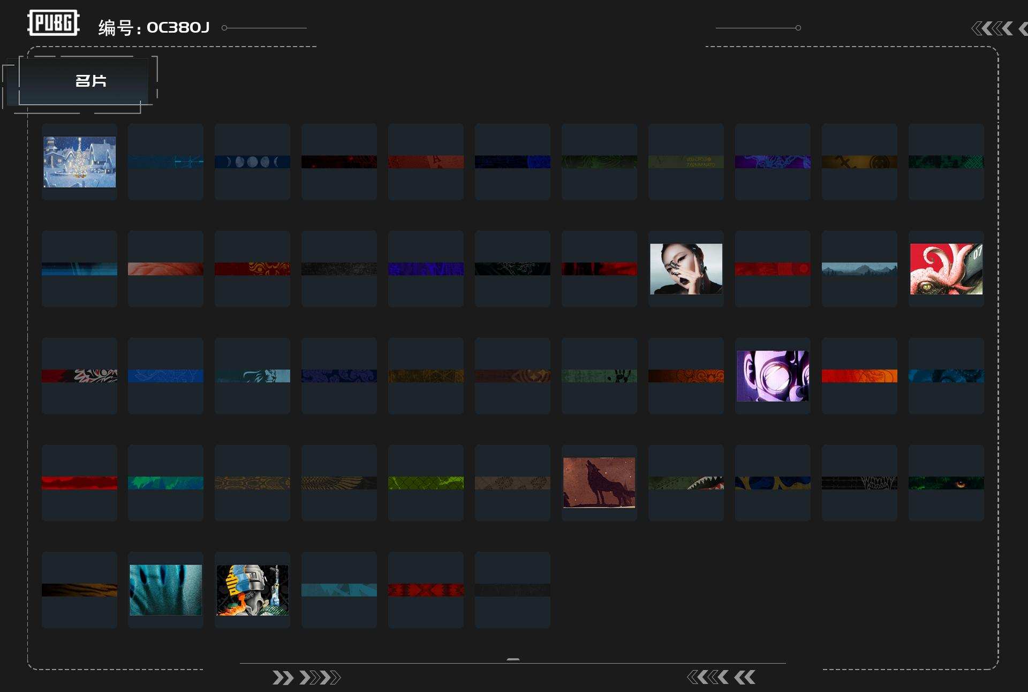Select the lime green fence banner card
The height and width of the screenshot is (692, 1028).
(426, 483)
